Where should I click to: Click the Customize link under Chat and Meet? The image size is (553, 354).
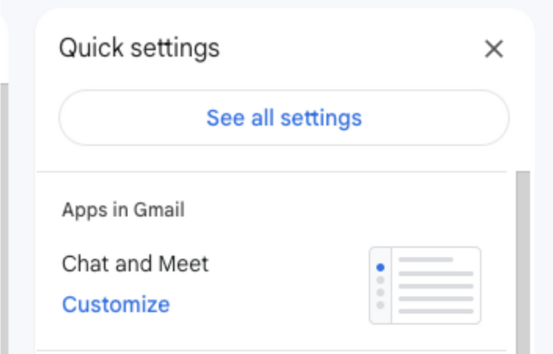(115, 304)
